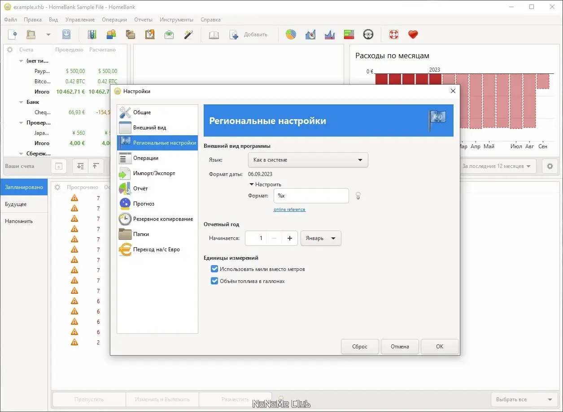Open the Язык dropdown 'Как в системе'

pos(308,160)
